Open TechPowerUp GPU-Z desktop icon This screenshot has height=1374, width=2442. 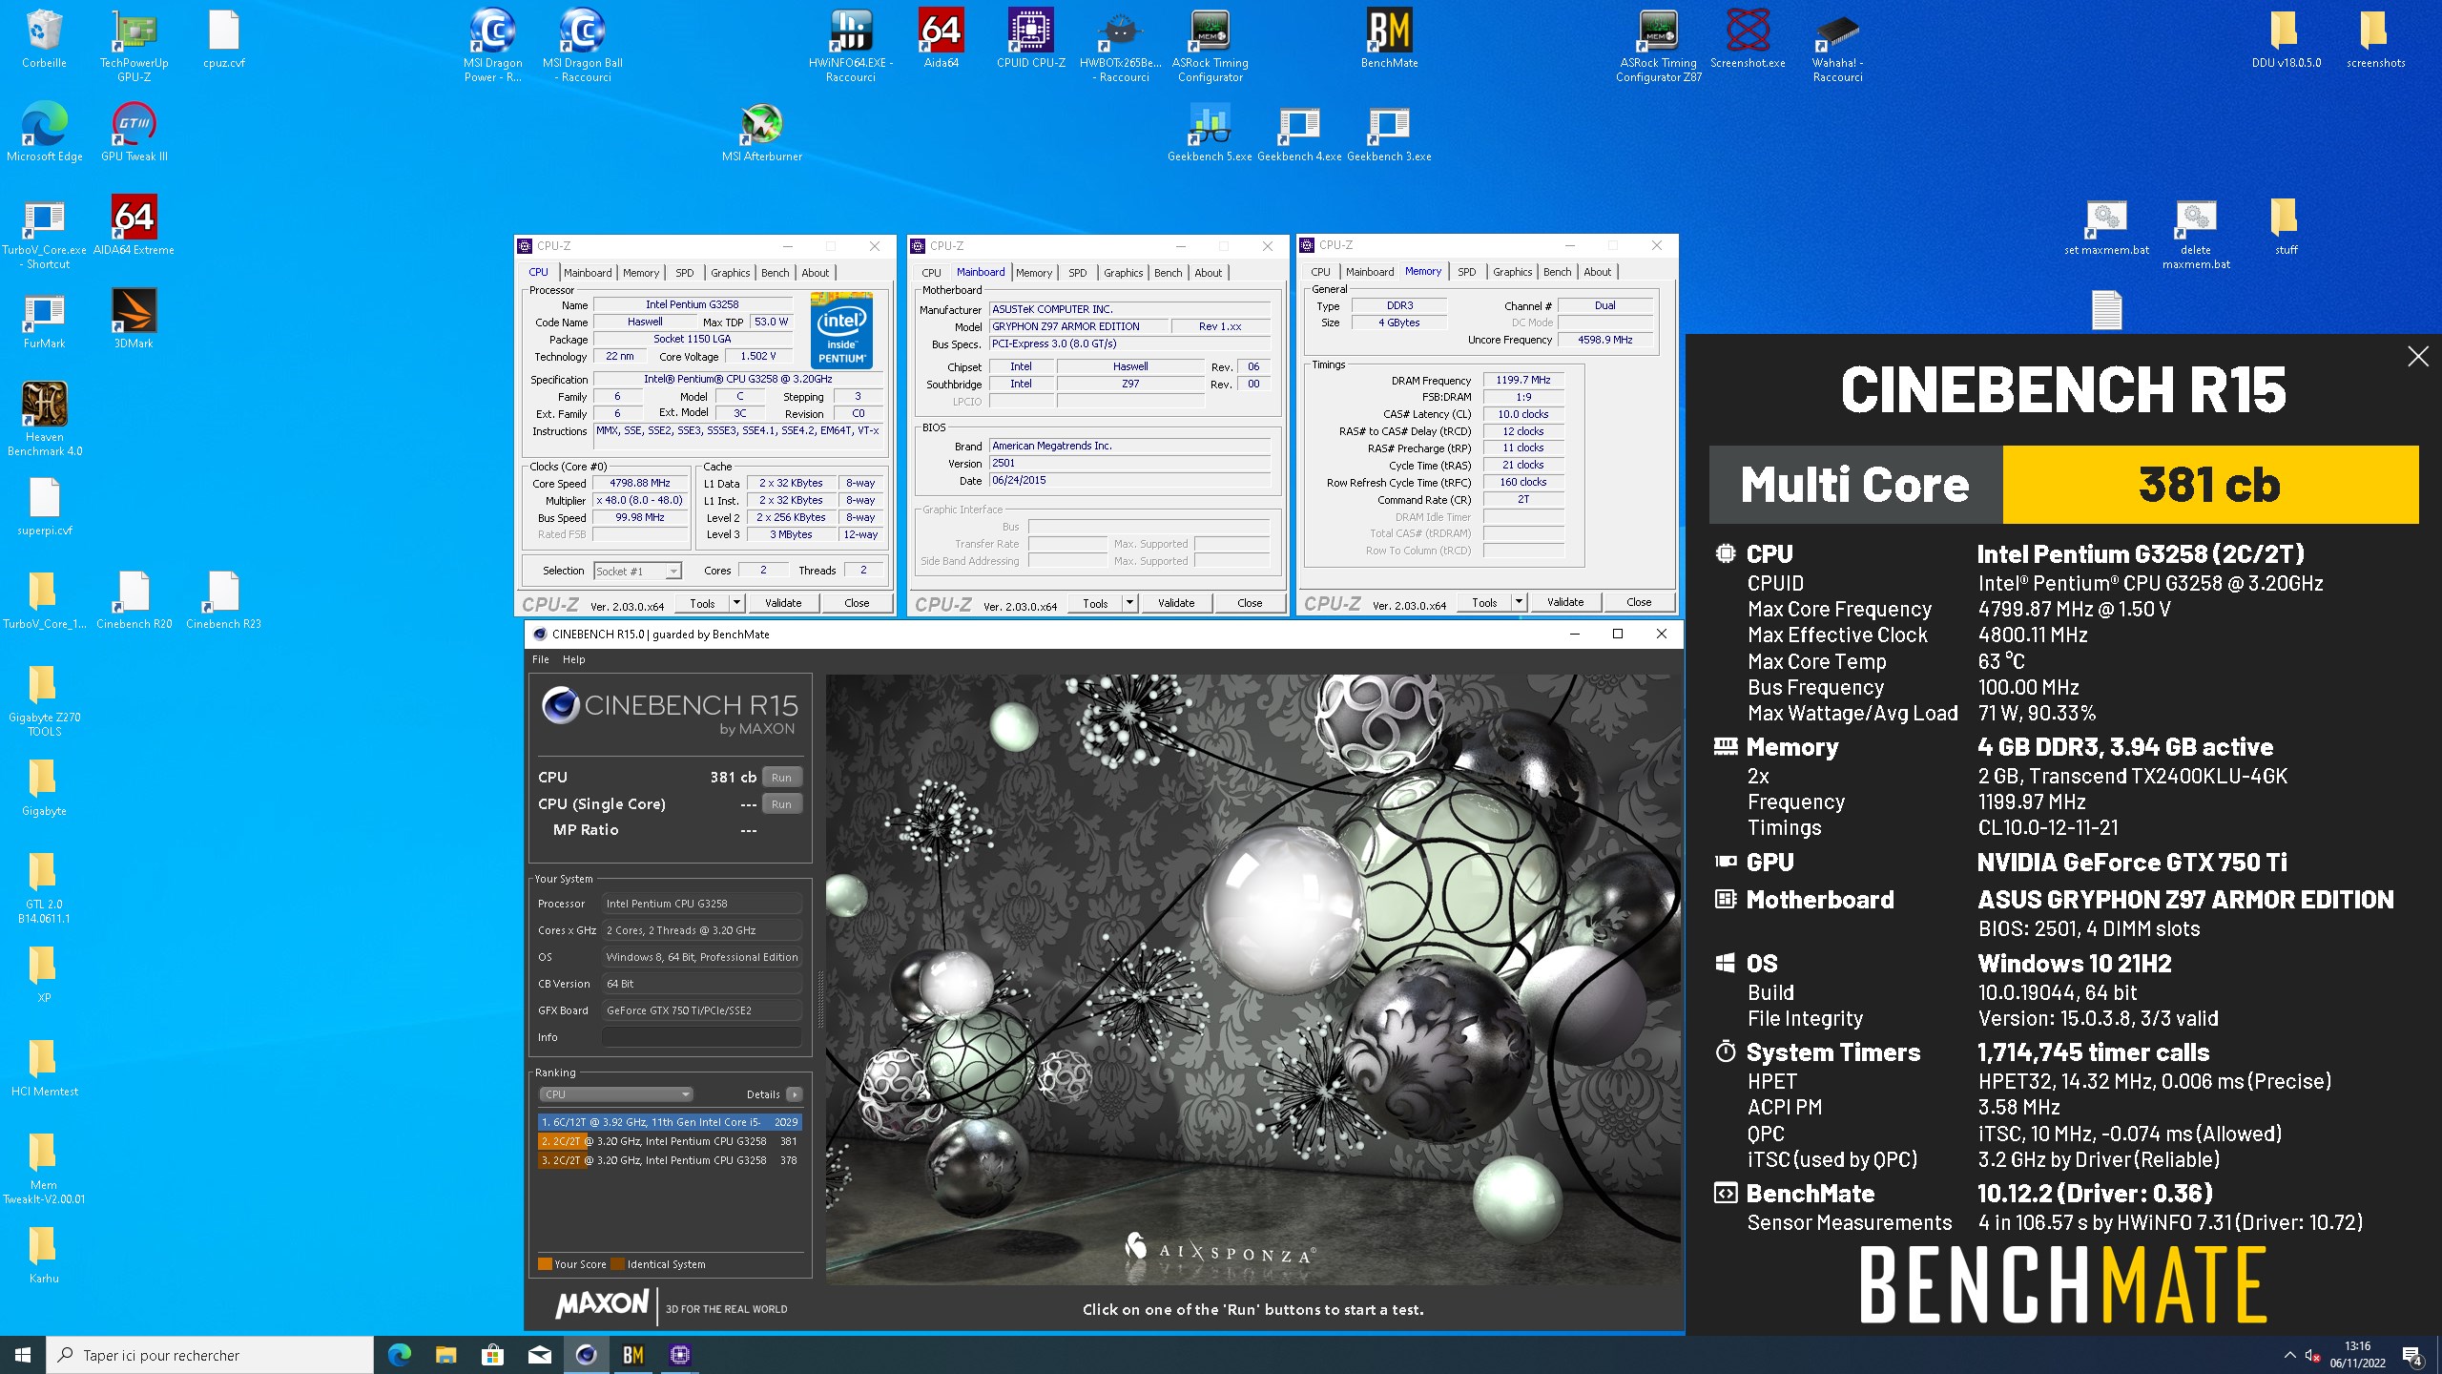(x=134, y=45)
